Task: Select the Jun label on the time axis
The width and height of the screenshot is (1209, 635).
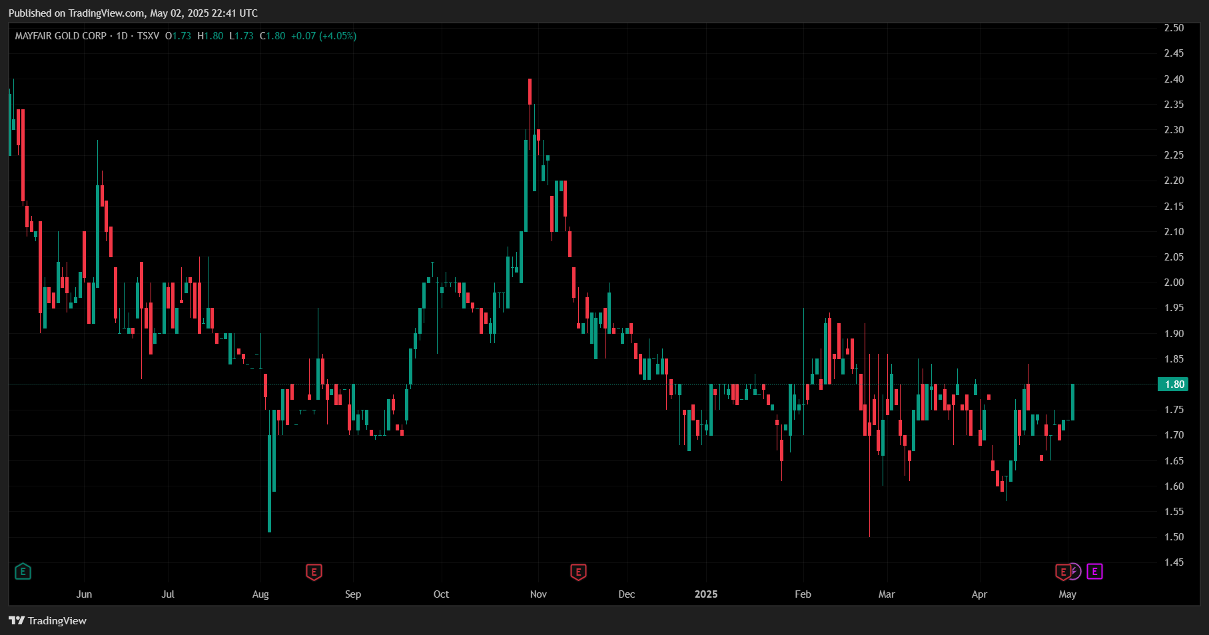Action: [84, 594]
